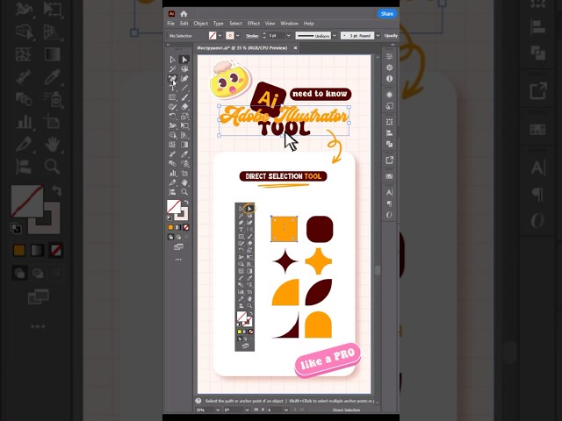Screen dimensions: 562x421
Task: Select the Column Graph tool
Action: 172,174
